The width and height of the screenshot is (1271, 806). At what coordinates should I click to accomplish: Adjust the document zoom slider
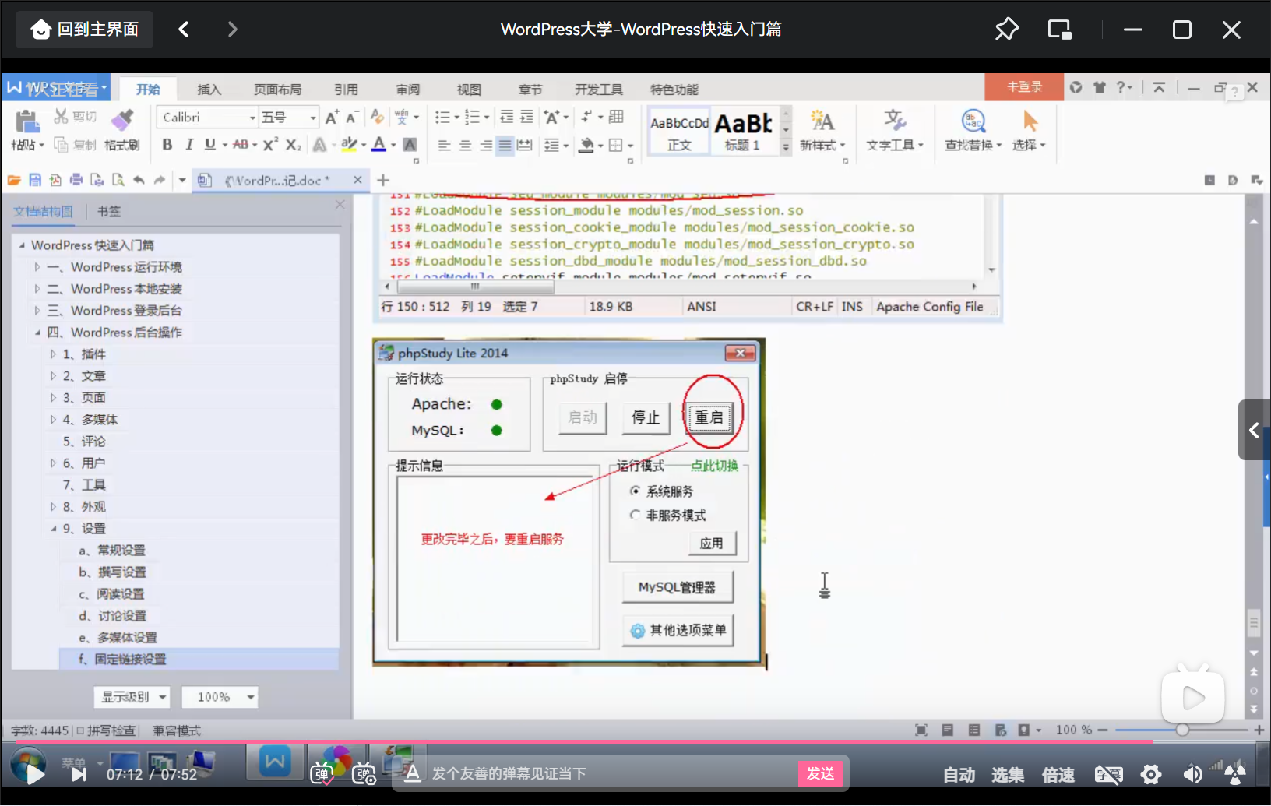pyautogui.click(x=1182, y=730)
